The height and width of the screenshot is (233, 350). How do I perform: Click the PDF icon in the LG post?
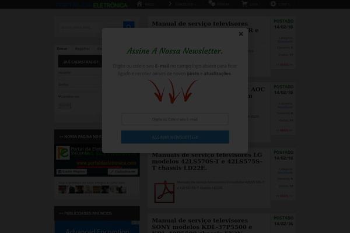[164, 192]
